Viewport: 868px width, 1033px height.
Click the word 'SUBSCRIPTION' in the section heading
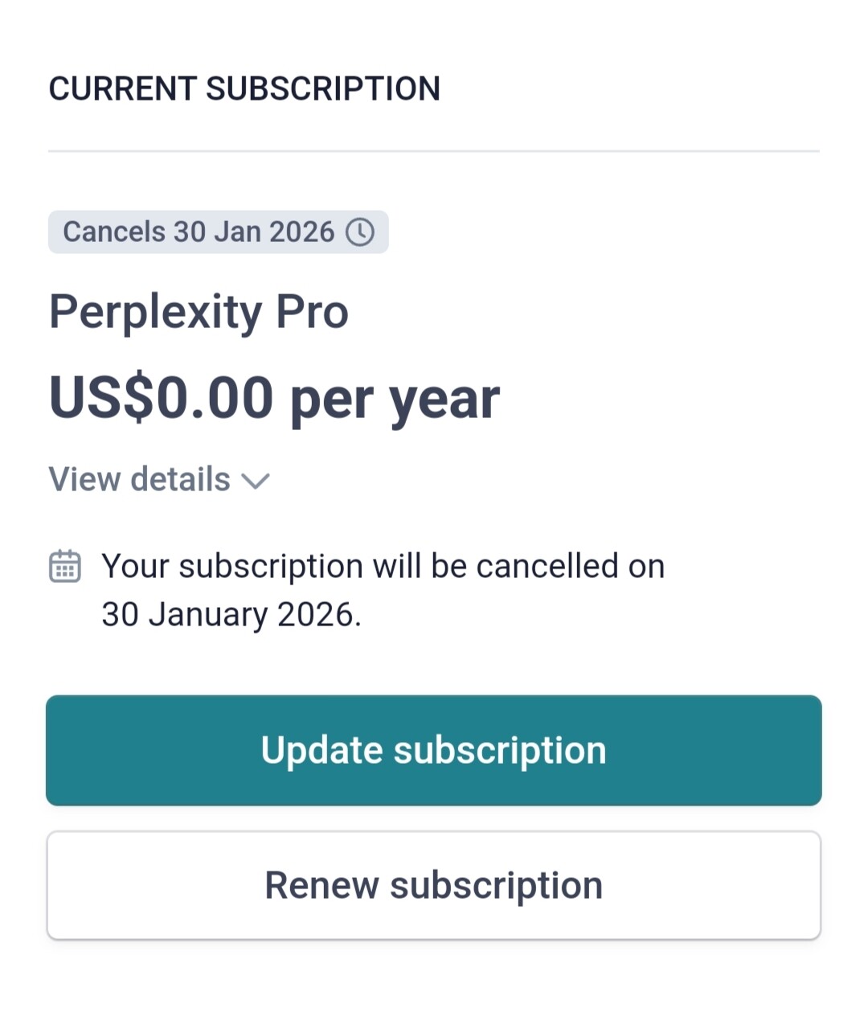(x=323, y=88)
